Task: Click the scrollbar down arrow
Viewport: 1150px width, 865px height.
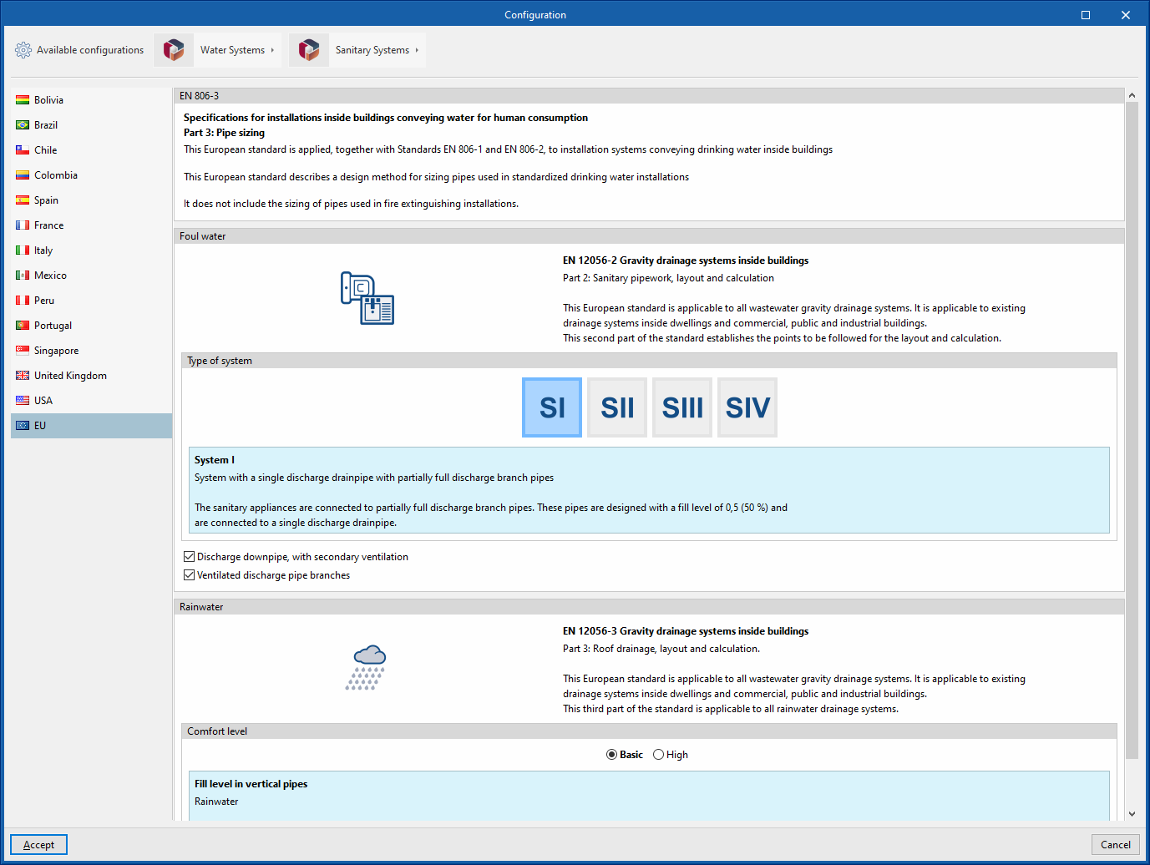Action: pyautogui.click(x=1132, y=813)
